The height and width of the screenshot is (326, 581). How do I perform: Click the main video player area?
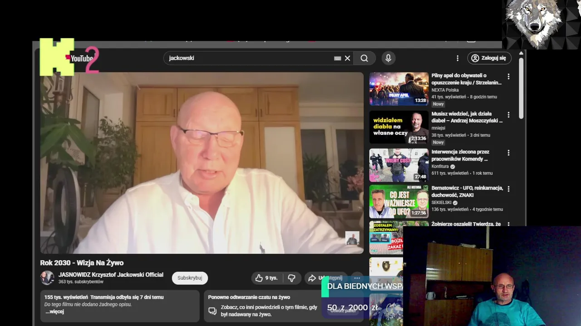(x=202, y=163)
